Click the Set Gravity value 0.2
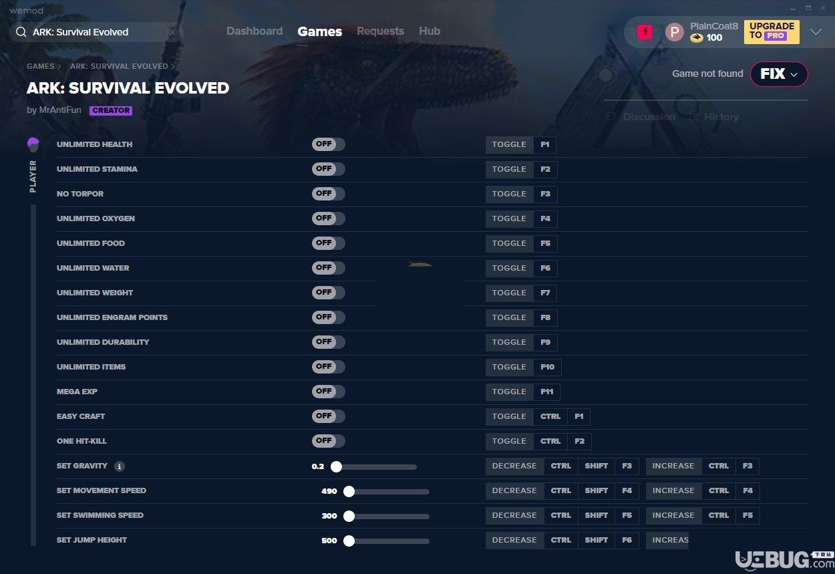 click(x=318, y=466)
